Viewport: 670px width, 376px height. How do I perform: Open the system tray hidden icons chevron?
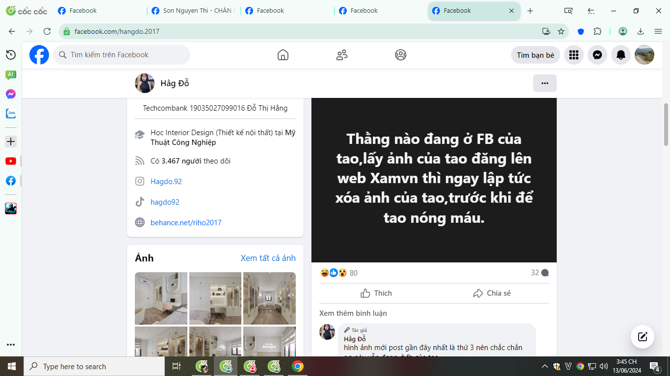click(x=544, y=366)
